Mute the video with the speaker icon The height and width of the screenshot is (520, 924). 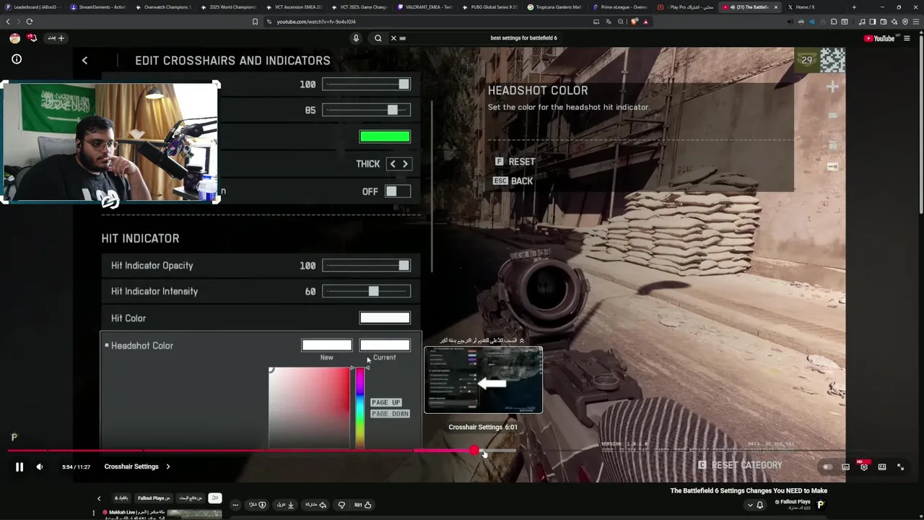(40, 467)
